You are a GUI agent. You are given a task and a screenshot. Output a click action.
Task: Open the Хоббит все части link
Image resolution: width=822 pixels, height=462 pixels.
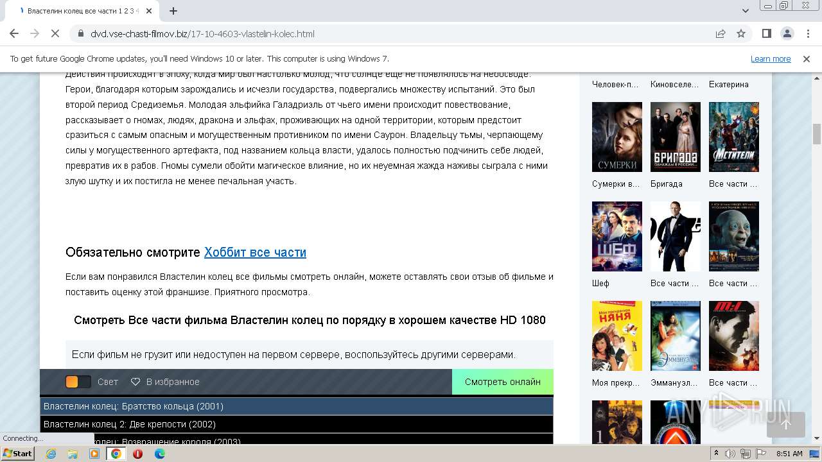pos(255,252)
